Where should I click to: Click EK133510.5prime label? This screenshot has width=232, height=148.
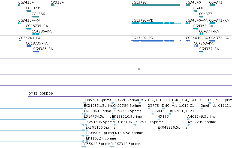127,117
